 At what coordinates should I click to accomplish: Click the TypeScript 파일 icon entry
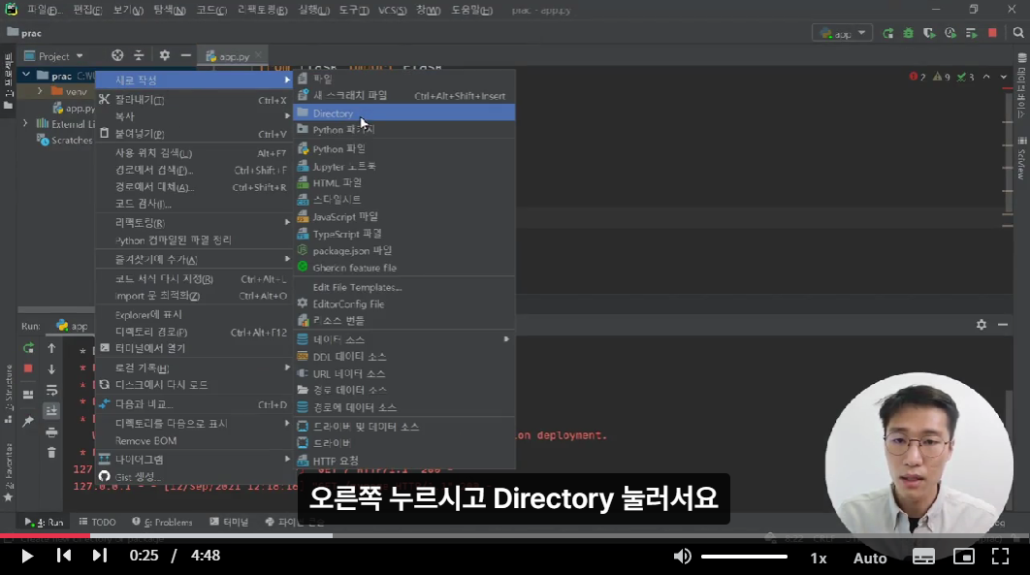point(303,234)
